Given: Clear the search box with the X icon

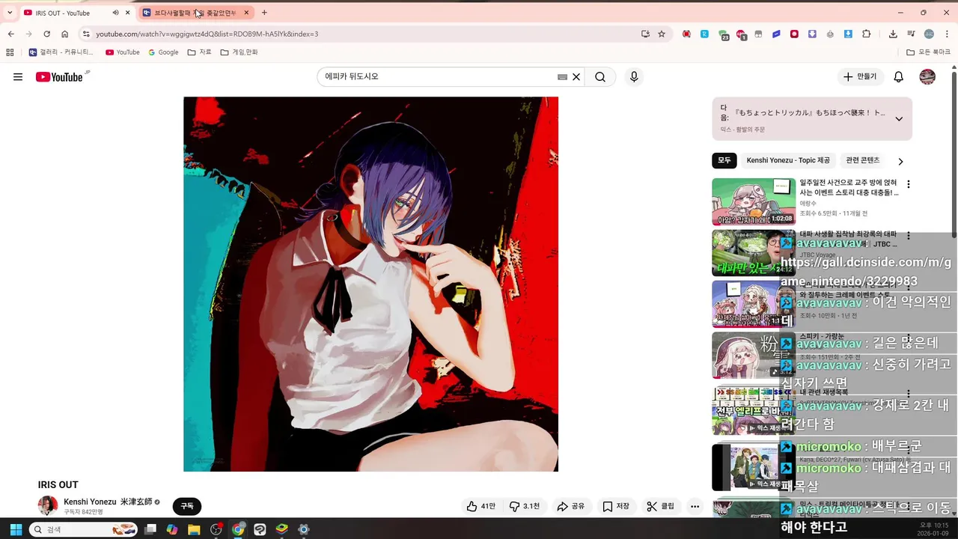Looking at the screenshot, I should point(576,77).
